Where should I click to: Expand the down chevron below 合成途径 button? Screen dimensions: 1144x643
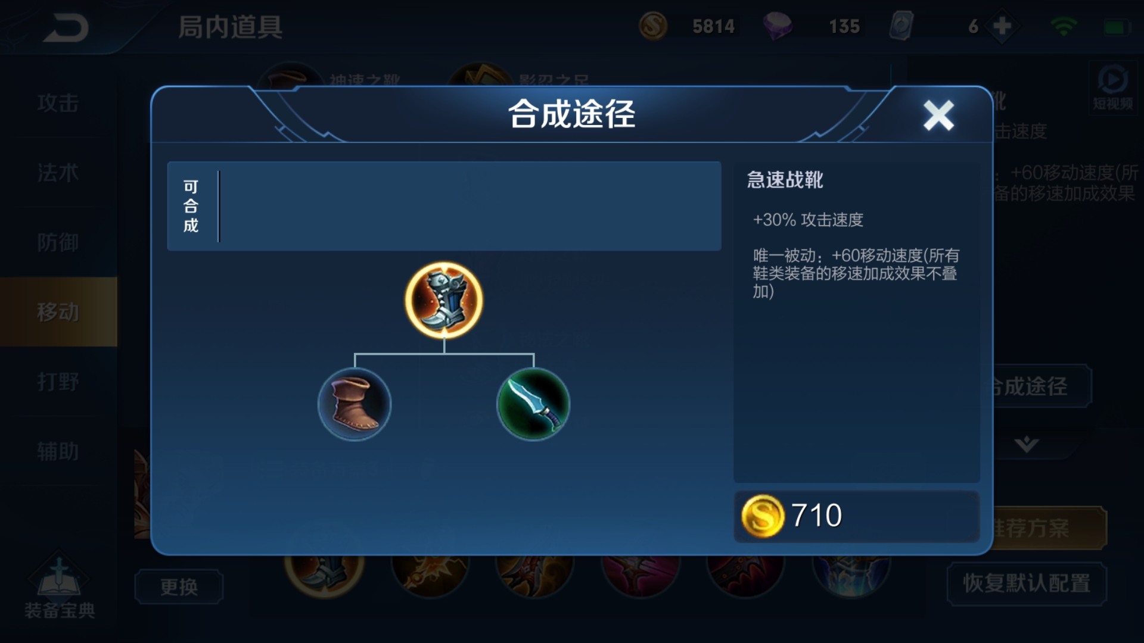pos(1026,444)
